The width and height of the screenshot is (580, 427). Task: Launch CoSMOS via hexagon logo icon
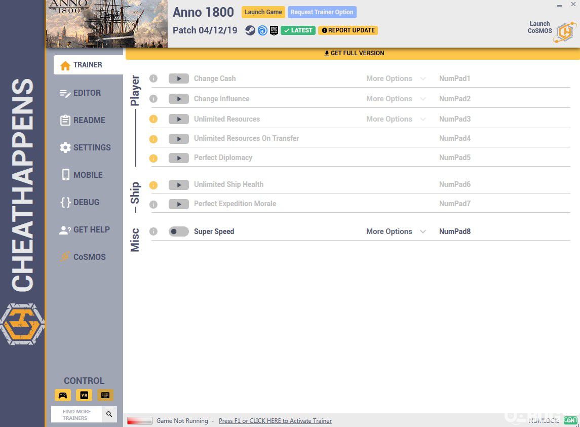click(x=565, y=32)
